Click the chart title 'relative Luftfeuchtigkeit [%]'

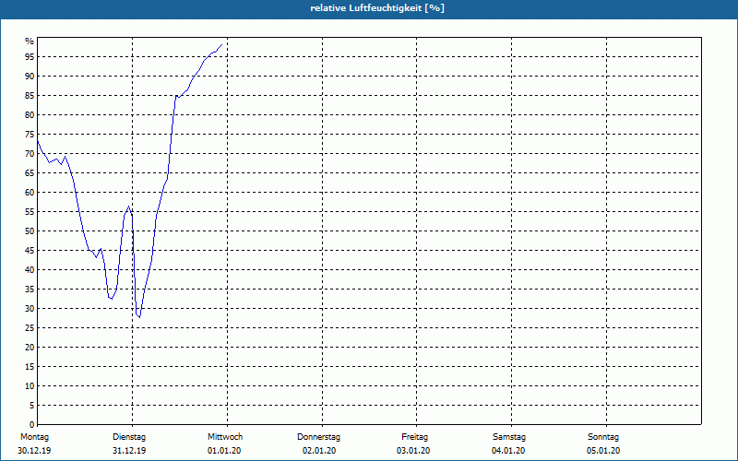377,8
